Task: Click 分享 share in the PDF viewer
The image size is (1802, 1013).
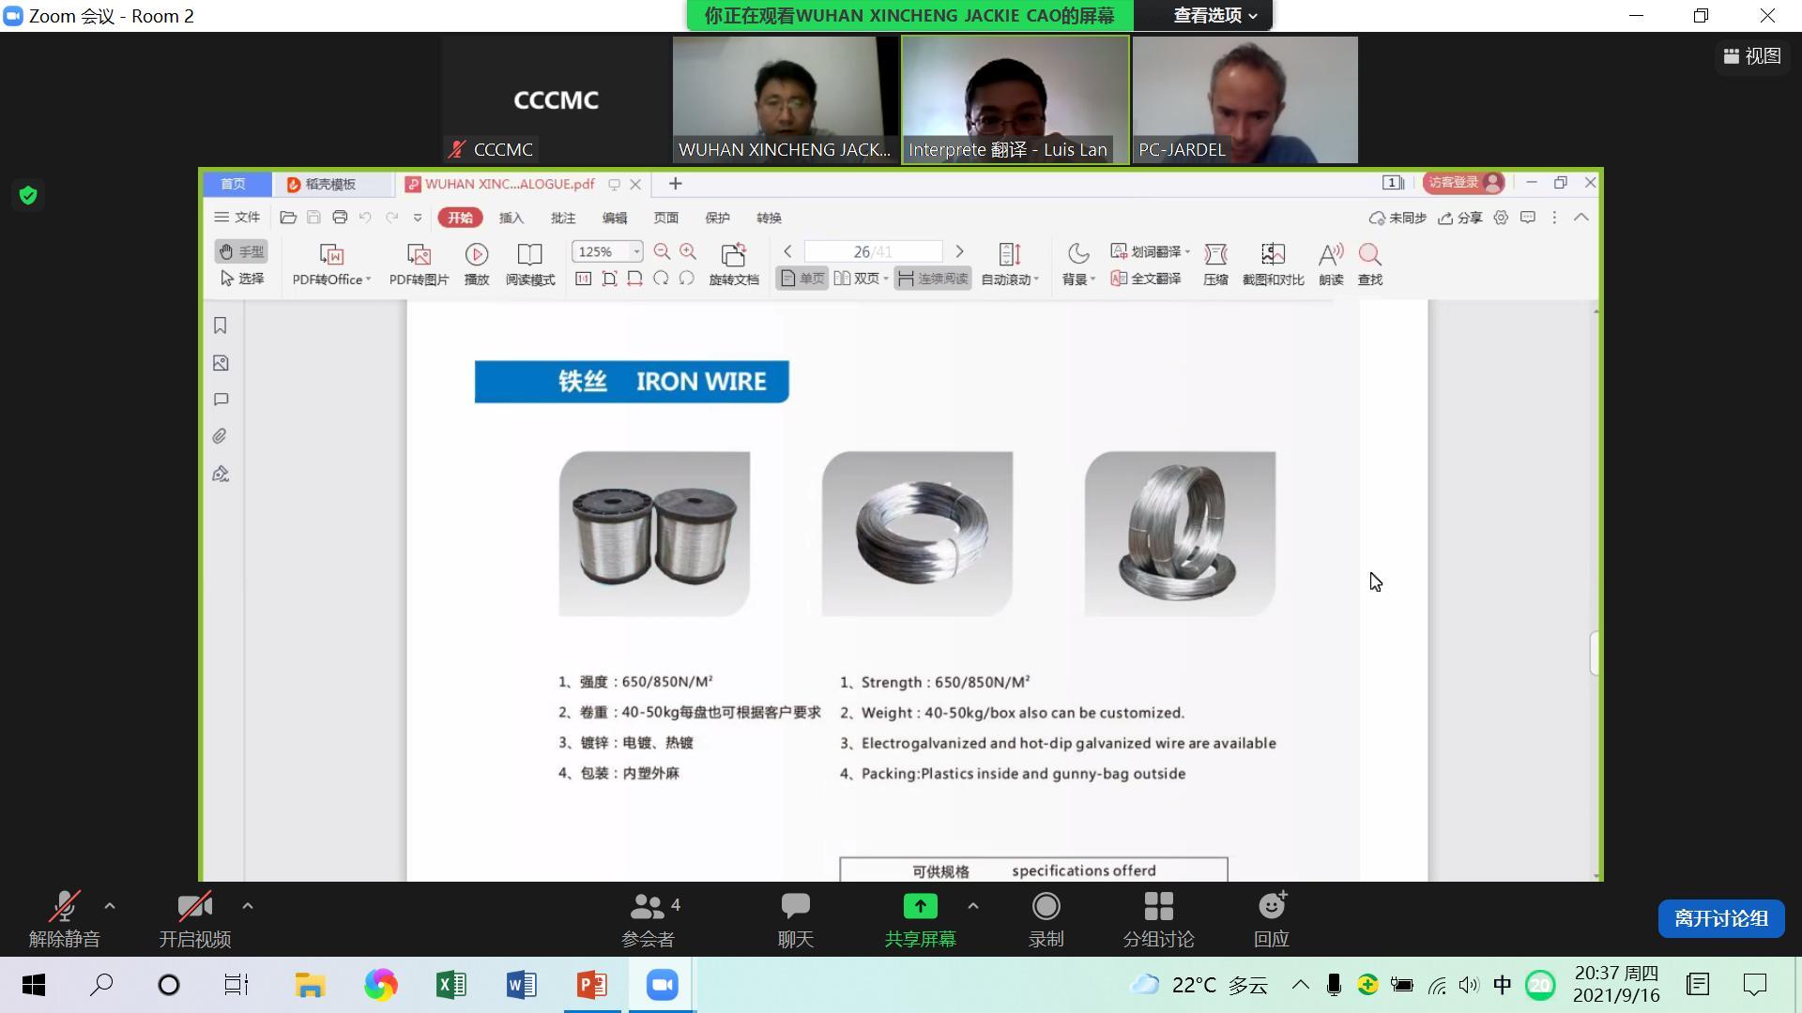Action: 1460,218
